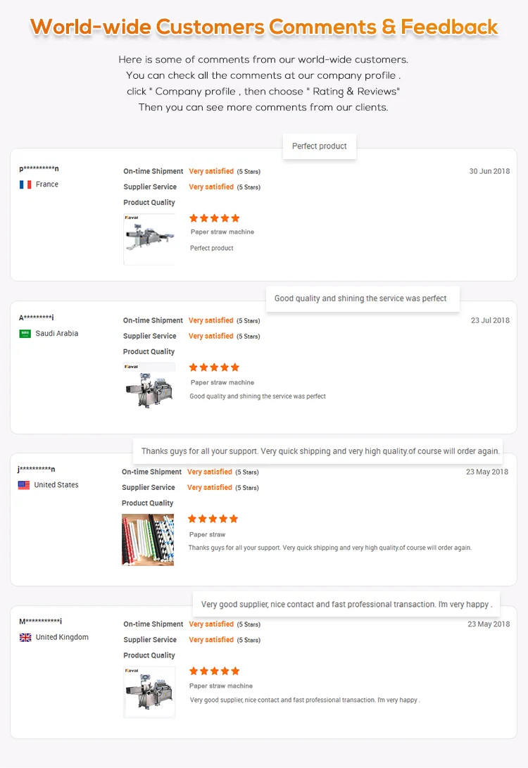This screenshot has height=768, width=528.
Task: Click the star rating in Saudi Arabia review
Action: pos(215,367)
